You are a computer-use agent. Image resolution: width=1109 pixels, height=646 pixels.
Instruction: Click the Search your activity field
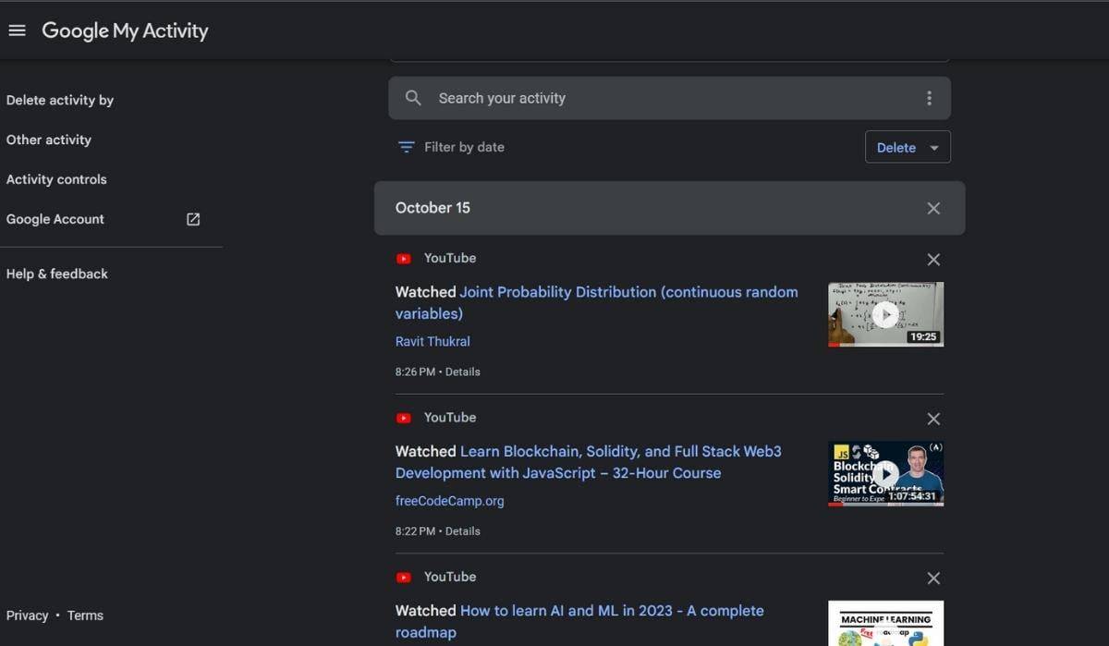[x=669, y=98]
